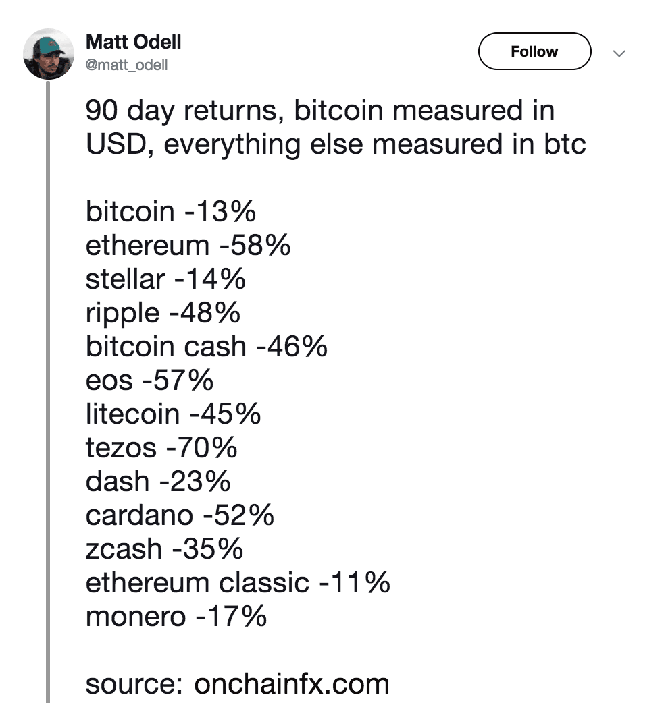Select the "cardano -52%" line

[180, 515]
